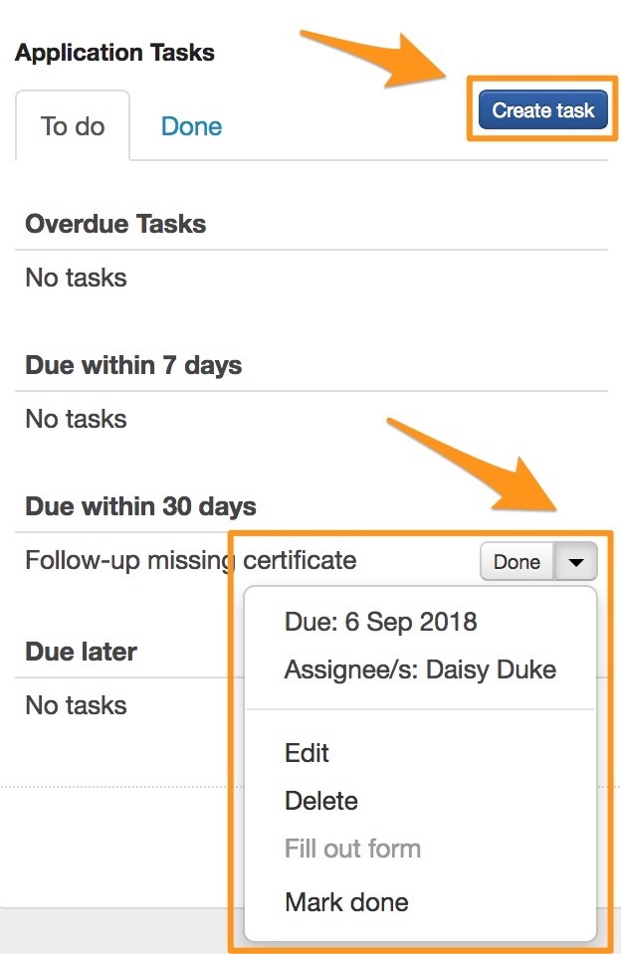The width and height of the screenshot is (621, 954).
Task: Switch to the To do tab
Action: point(73,126)
